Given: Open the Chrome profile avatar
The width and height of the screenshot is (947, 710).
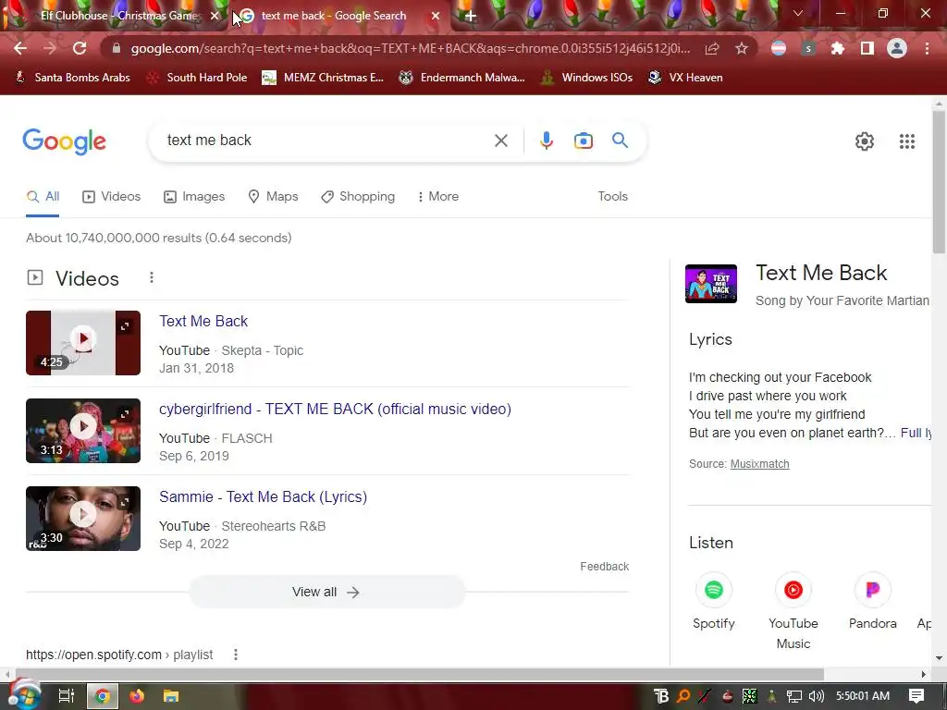Looking at the screenshot, I should pos(897,48).
